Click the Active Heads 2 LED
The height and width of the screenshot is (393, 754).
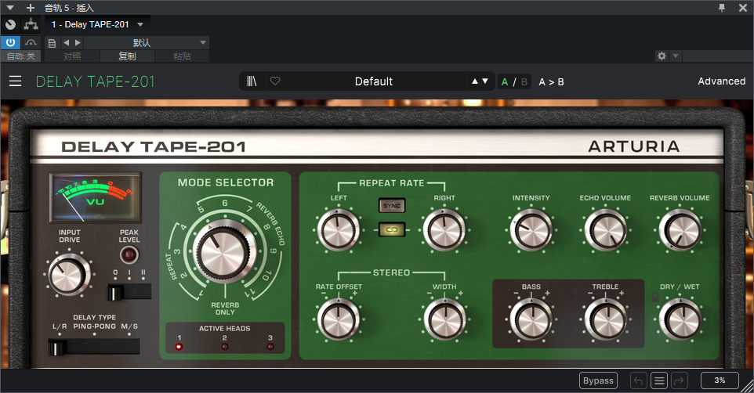225,346
